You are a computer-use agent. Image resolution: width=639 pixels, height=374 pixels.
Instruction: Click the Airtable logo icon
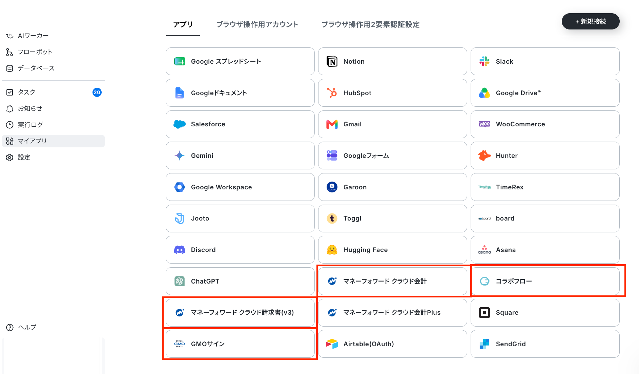pos(332,344)
